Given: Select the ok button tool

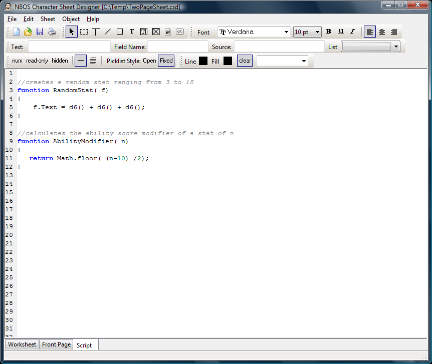Looking at the screenshot, I should click(x=180, y=32).
